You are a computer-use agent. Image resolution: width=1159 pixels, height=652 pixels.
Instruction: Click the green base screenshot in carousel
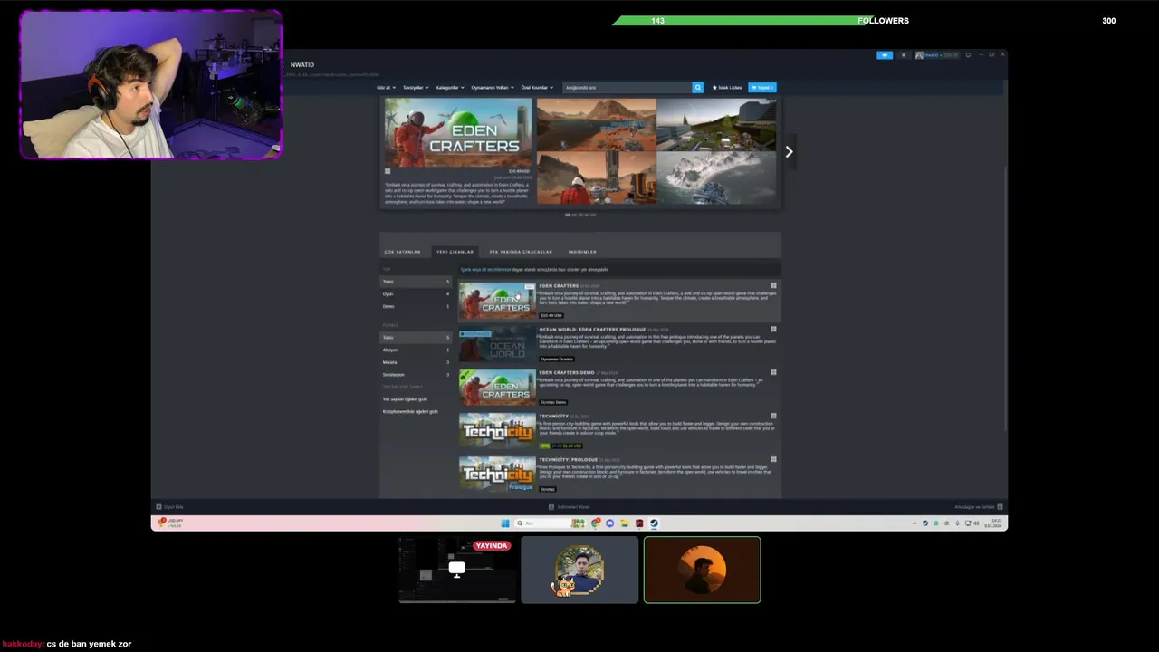[716, 125]
